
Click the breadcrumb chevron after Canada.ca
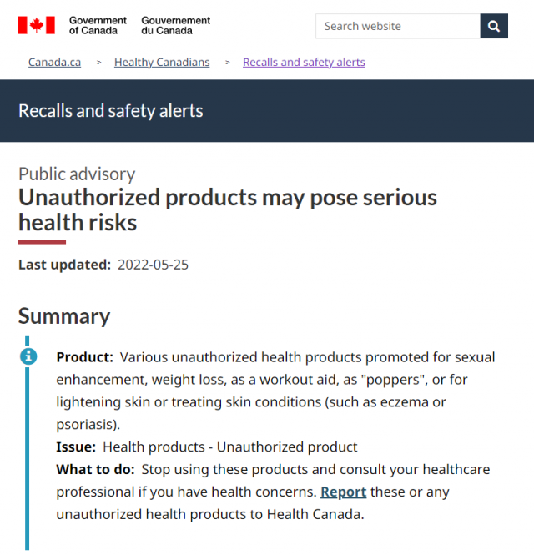click(x=98, y=63)
